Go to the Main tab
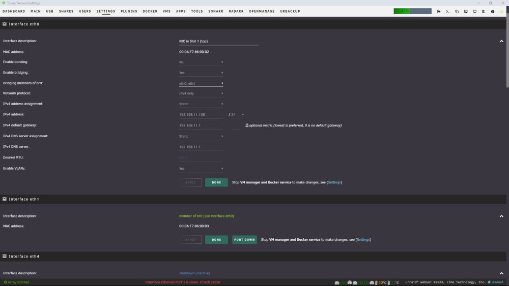The height and width of the screenshot is (286, 509). point(36,11)
